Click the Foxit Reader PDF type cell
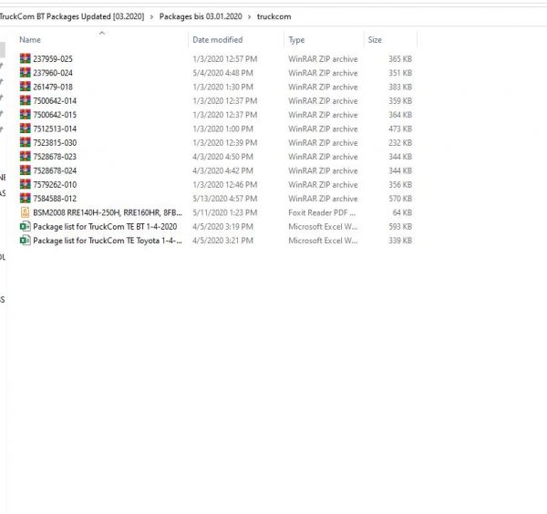 coord(322,212)
